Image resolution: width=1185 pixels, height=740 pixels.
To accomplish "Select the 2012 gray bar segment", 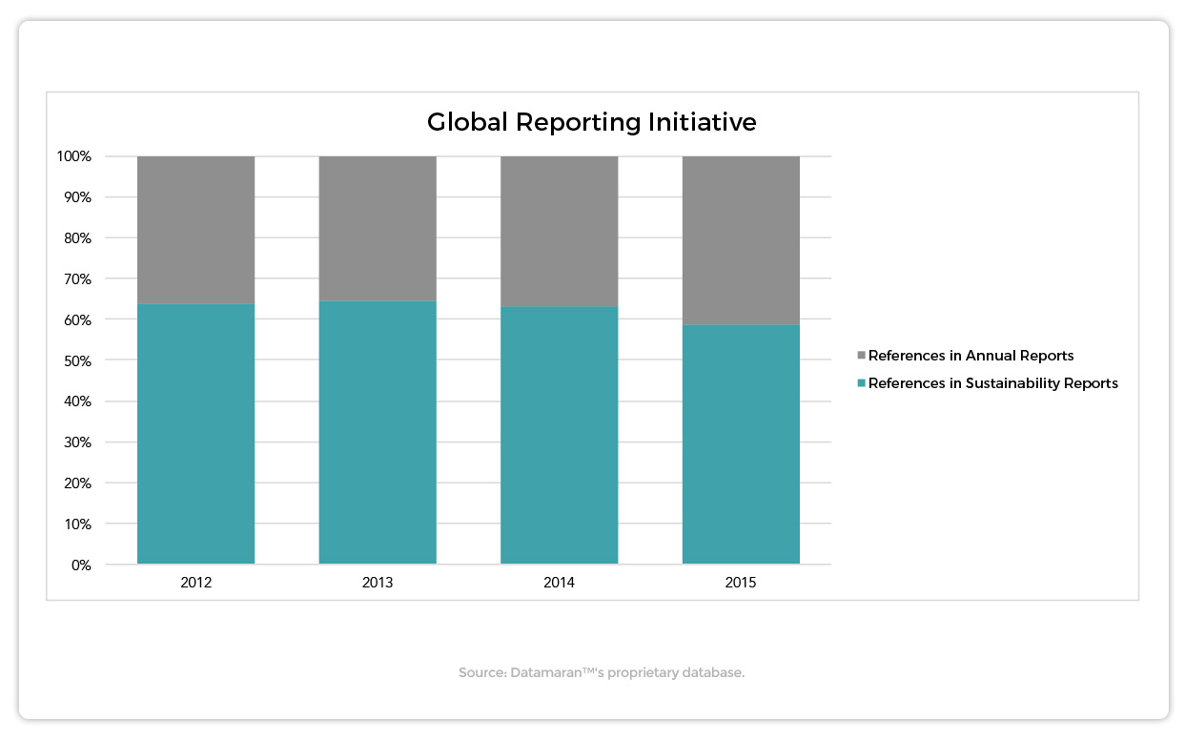I will pos(195,230).
